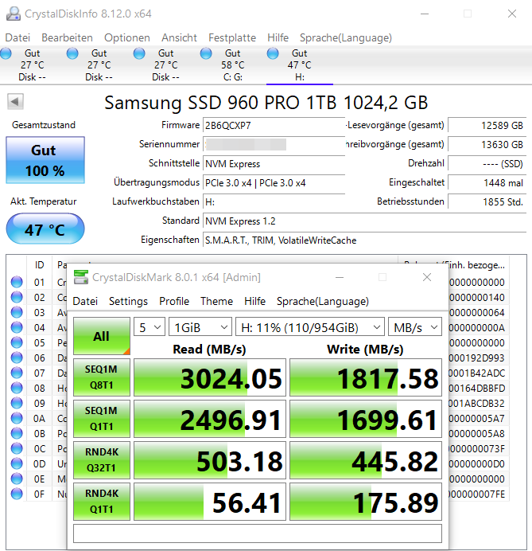
Task: Select the second Disk -- tab
Action: coord(99,65)
